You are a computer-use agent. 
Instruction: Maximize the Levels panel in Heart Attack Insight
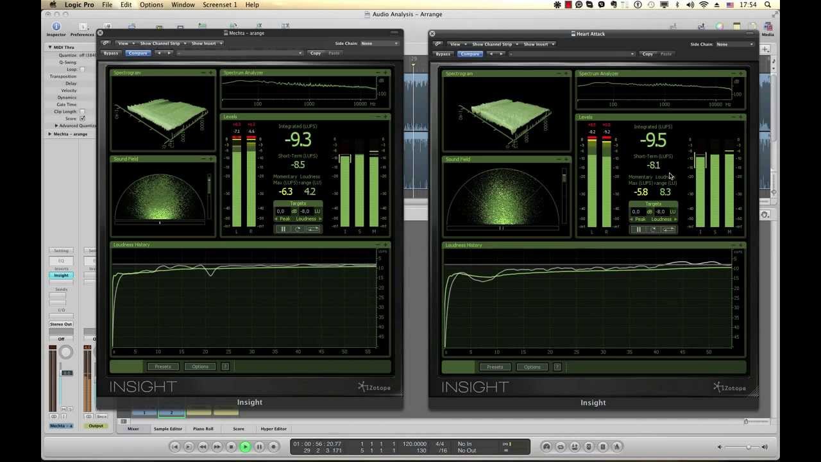tap(741, 117)
